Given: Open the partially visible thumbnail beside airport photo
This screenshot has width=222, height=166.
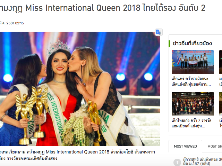Looking at the screenshot, I should pos(221,103).
